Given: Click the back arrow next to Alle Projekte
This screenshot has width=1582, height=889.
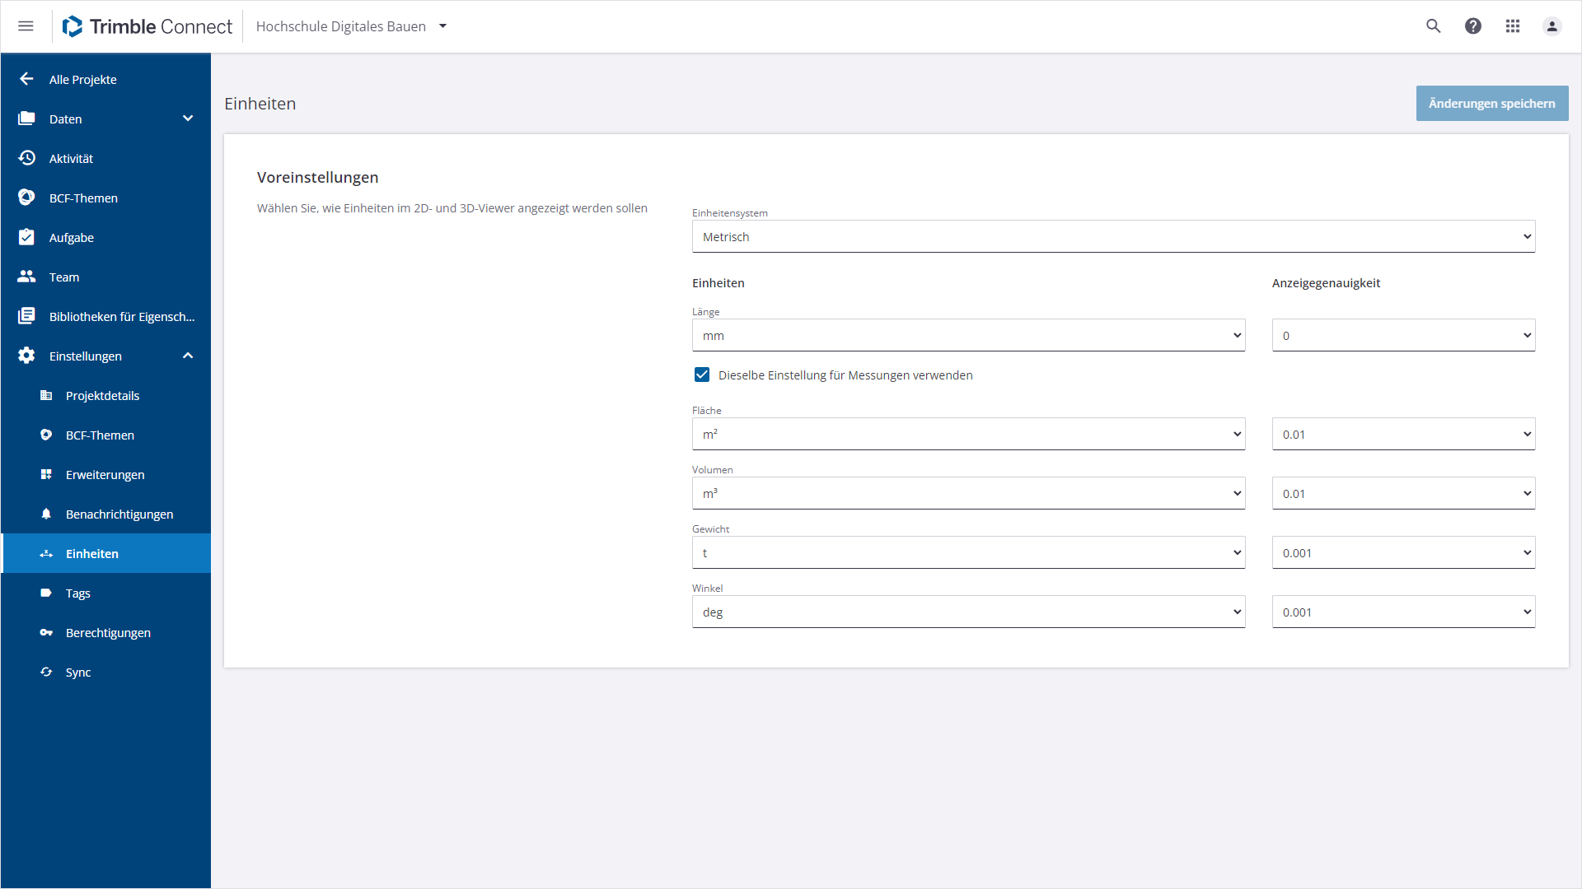Looking at the screenshot, I should point(26,79).
